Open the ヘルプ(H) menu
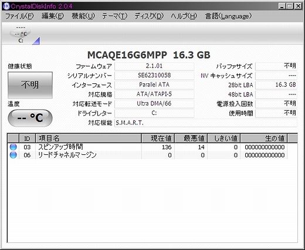305x250 pixels. click(184, 16)
